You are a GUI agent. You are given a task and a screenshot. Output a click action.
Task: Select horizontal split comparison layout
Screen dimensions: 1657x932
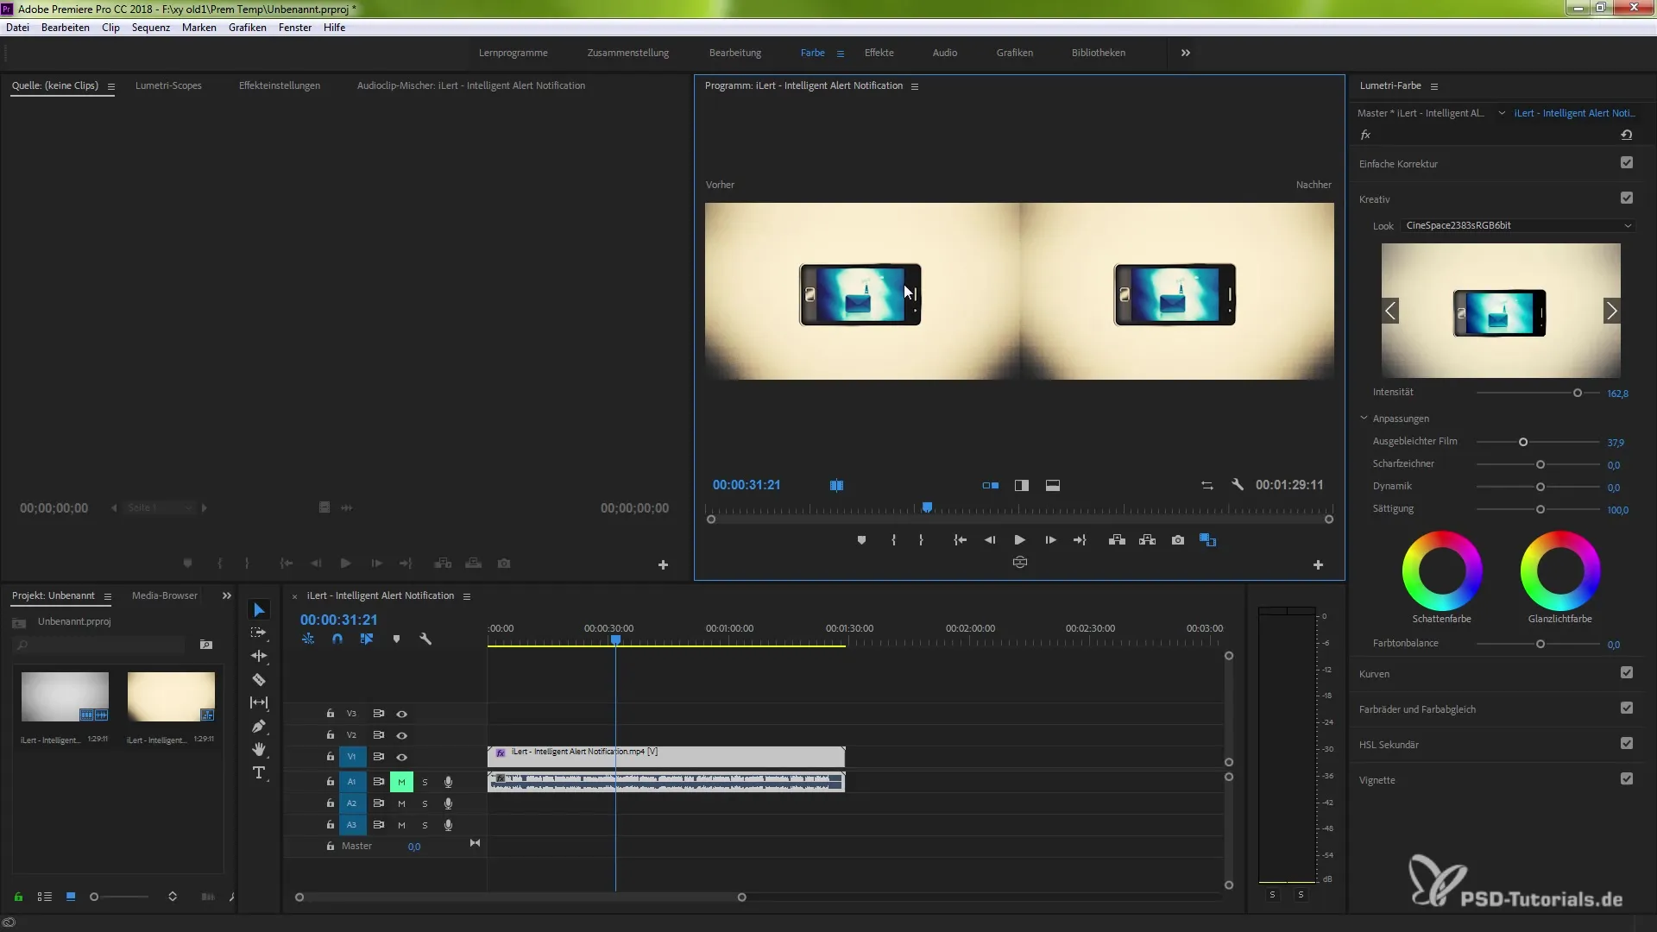1053,485
